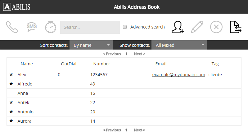Screen dimensions: 248x140
Task: Click the Abilis logo
Action: [17, 7]
